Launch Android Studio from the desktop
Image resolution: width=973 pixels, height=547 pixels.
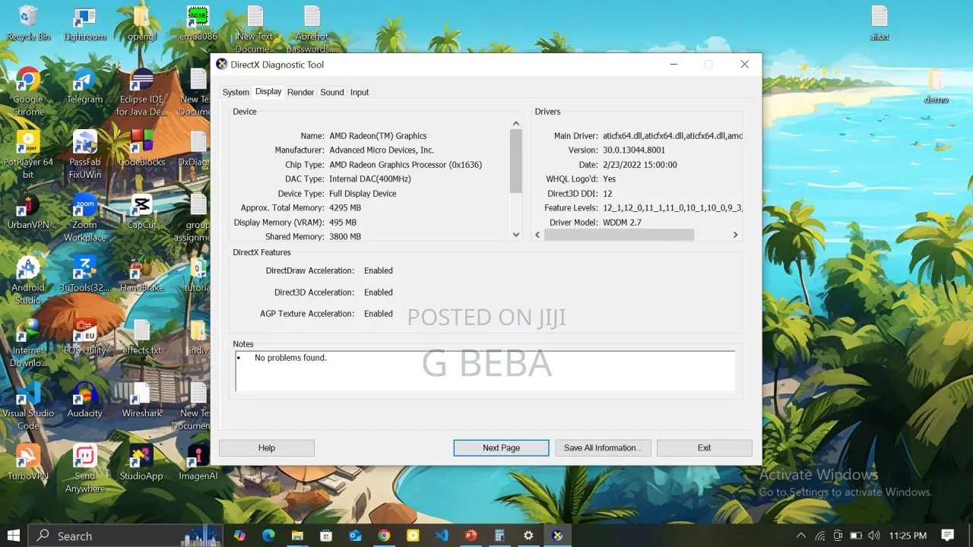[28, 271]
